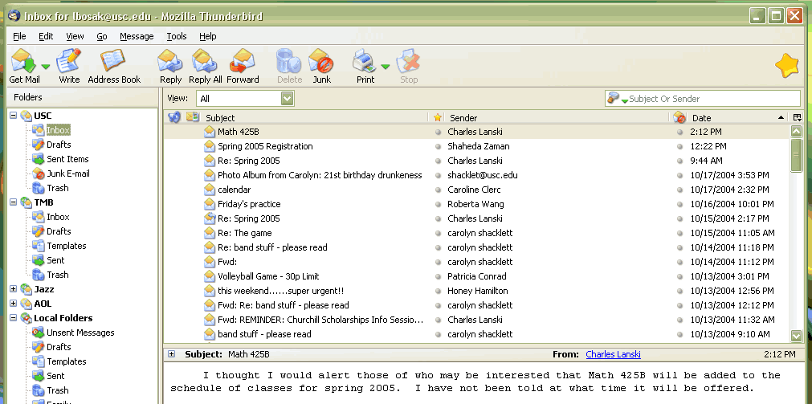This screenshot has width=812, height=404.
Task: Expand the AOL account
Action: coord(14,304)
